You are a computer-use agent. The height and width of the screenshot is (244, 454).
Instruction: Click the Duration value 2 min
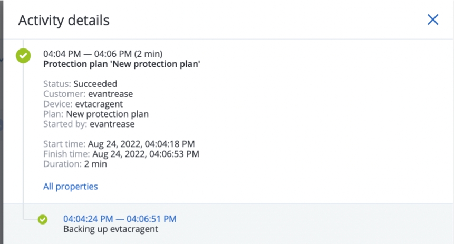95,164
